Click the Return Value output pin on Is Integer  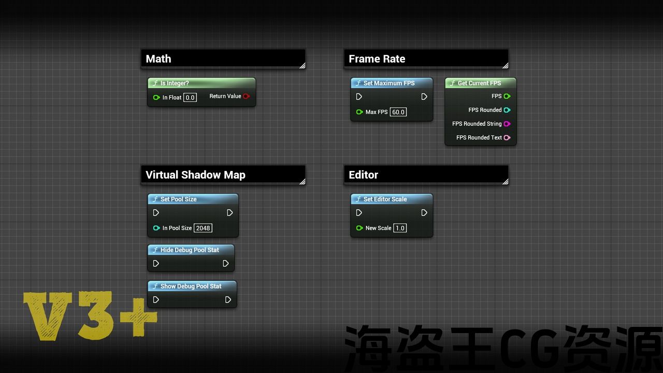pos(246,96)
